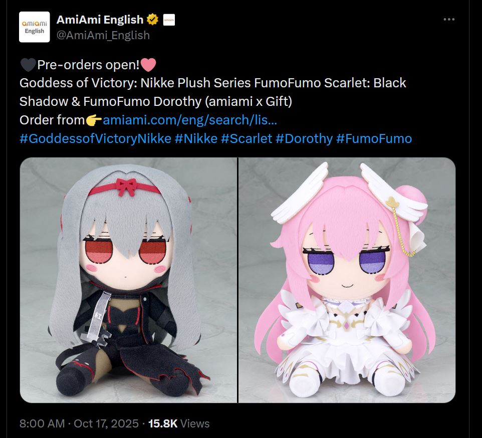Click the pointing finger emoji
This screenshot has width=482, height=438.
tap(94, 120)
